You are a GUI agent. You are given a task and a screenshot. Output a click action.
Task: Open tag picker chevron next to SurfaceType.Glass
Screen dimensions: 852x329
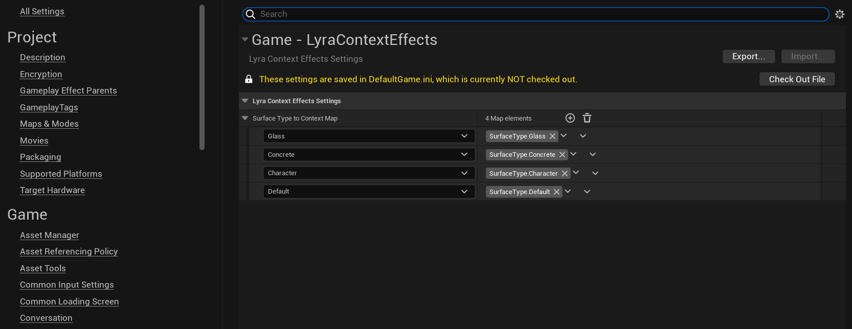[x=564, y=136]
